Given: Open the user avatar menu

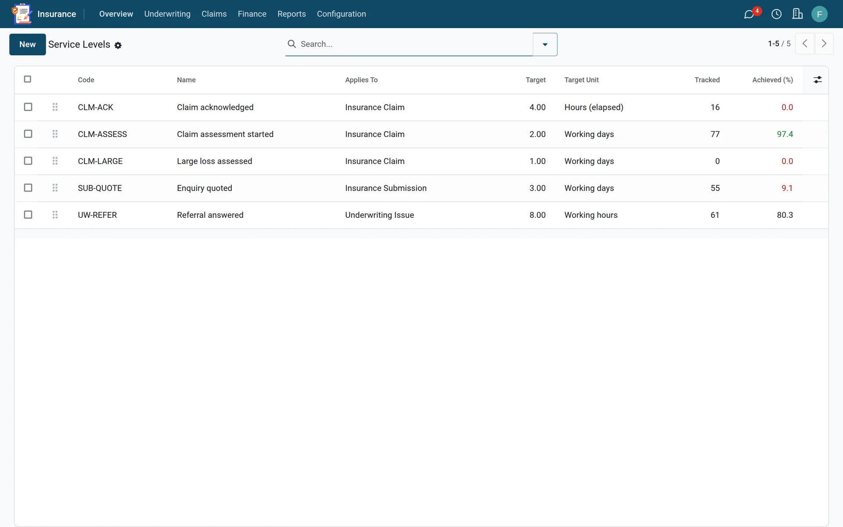Looking at the screenshot, I should click(819, 14).
